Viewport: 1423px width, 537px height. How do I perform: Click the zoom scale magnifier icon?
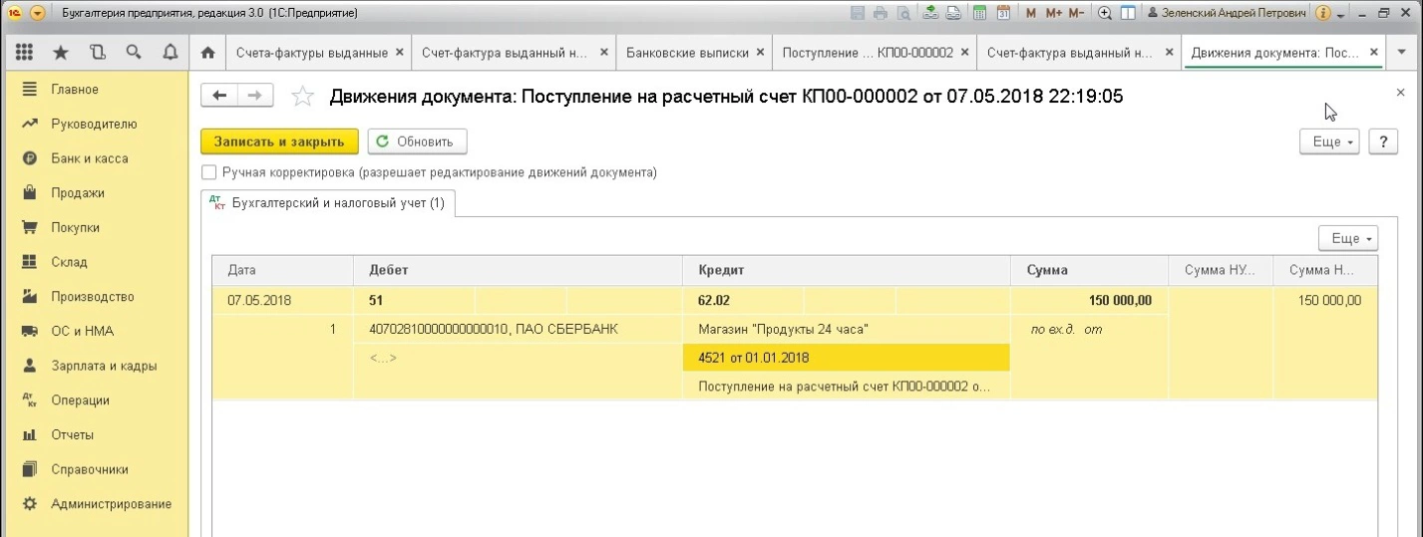tap(1105, 14)
